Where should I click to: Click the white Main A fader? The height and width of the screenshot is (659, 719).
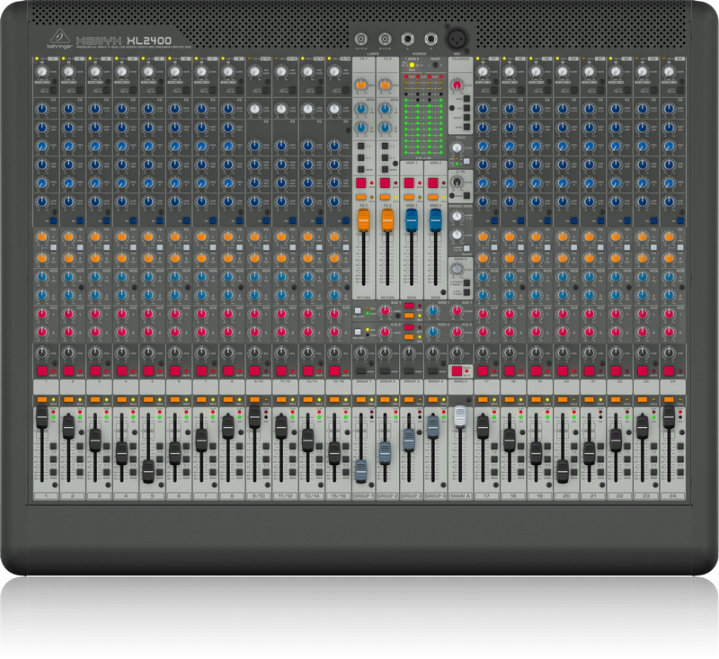460,416
